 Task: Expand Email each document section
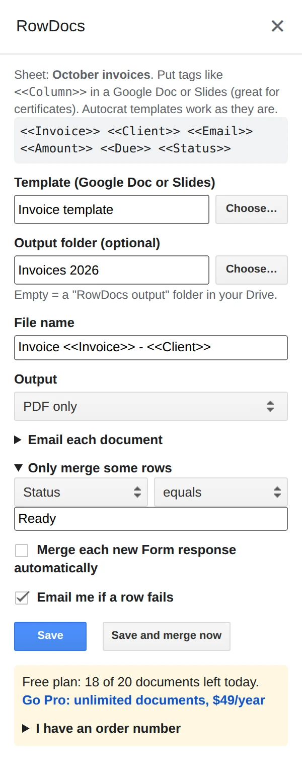pyautogui.click(x=89, y=440)
